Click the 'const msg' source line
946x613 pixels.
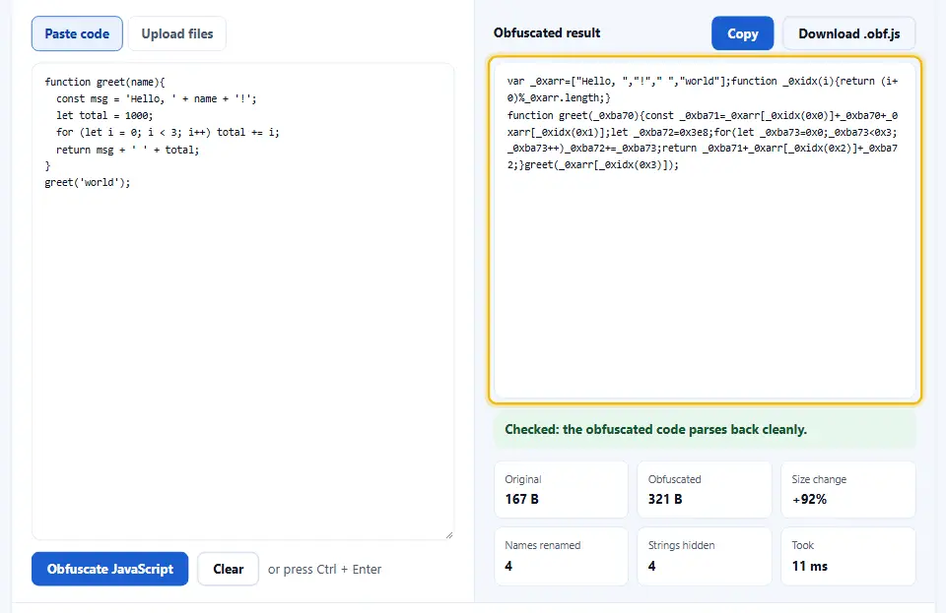(157, 98)
